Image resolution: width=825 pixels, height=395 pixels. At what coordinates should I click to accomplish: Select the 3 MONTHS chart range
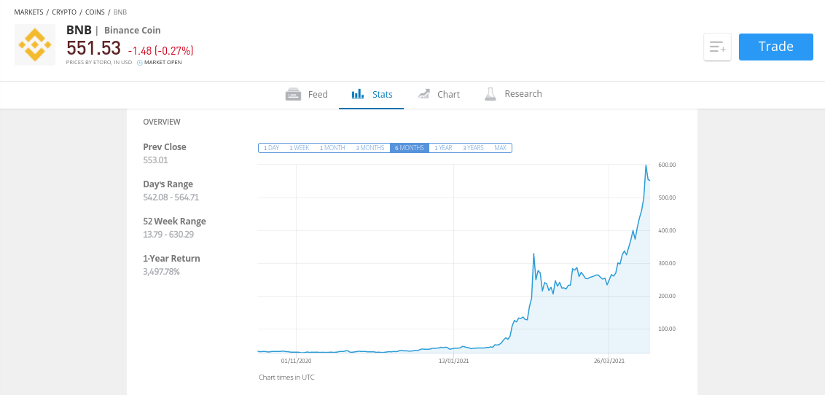(370, 148)
